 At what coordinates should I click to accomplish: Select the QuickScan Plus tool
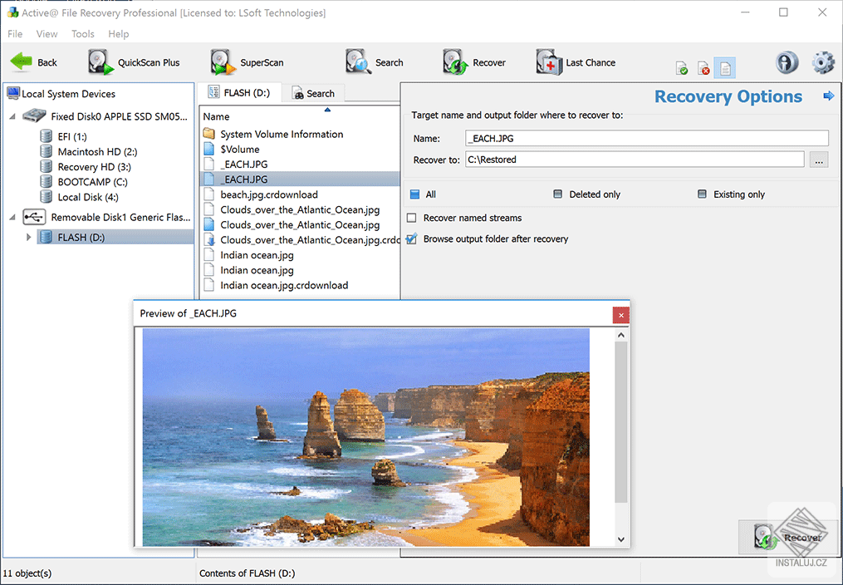137,62
